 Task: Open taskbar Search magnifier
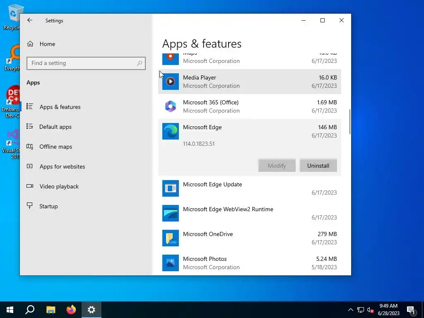[x=30, y=310]
